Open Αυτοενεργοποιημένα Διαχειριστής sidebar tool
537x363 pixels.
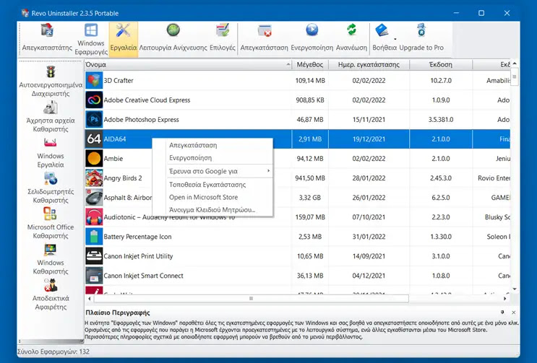(x=51, y=82)
